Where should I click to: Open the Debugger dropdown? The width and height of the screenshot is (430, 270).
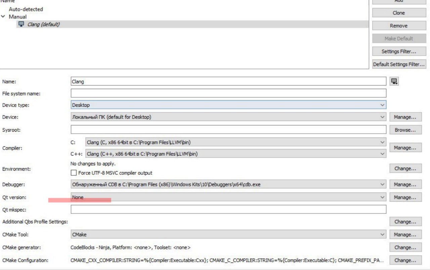(x=228, y=184)
